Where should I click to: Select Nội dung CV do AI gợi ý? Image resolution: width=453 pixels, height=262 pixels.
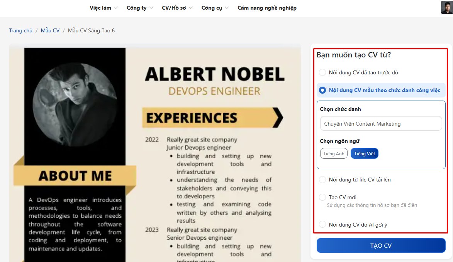pyautogui.click(x=322, y=224)
